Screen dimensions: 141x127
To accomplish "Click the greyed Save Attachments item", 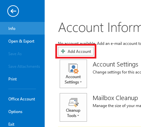I will click(24, 66).
